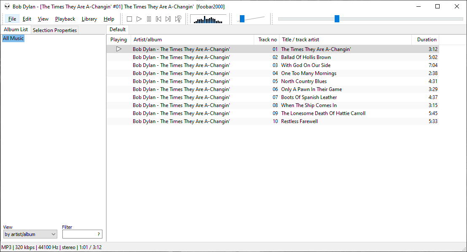Select the Default playlist tab

(x=118, y=29)
